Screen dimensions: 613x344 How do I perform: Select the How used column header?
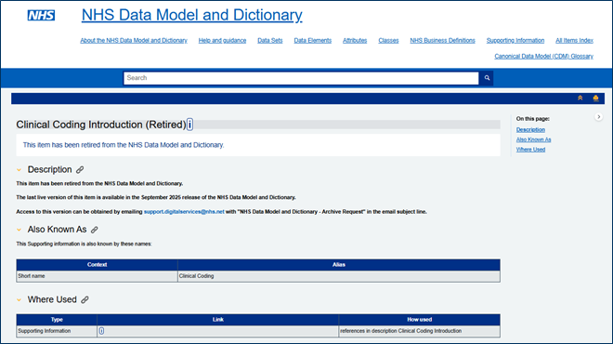tap(419, 320)
